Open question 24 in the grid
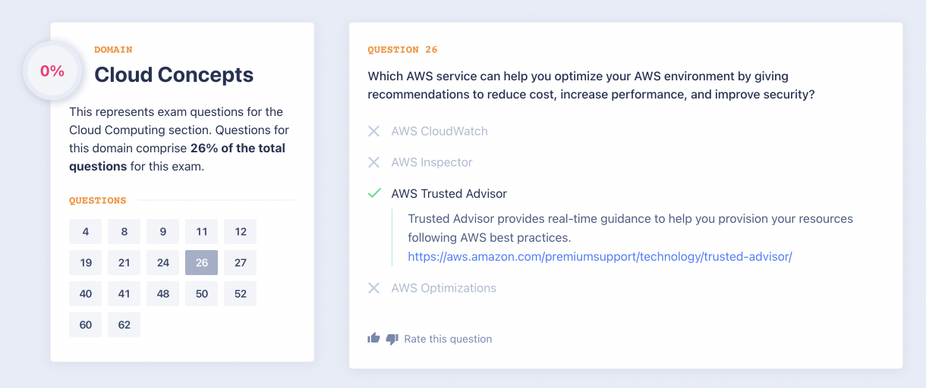 point(162,263)
